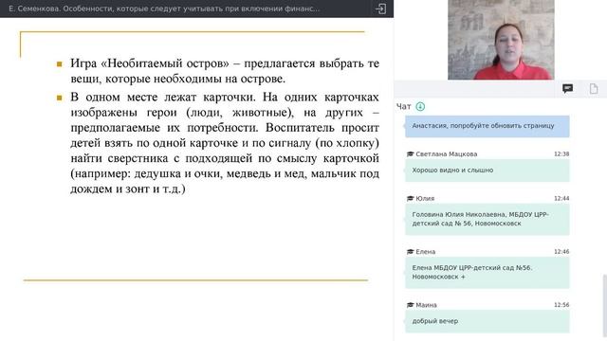
Task: Click graduation cap icon next to Елена
Action: [x=411, y=252]
